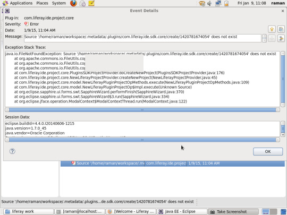Click the Date value 1/9/15, 11:04 AM
This screenshot has width=287, height=215.
pos(40,30)
